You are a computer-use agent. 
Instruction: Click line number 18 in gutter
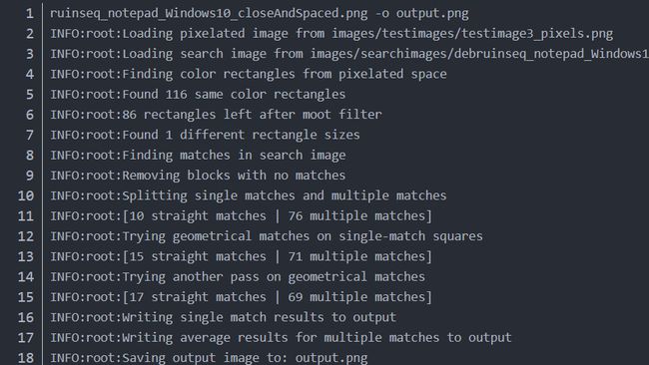pyautogui.click(x=26, y=358)
